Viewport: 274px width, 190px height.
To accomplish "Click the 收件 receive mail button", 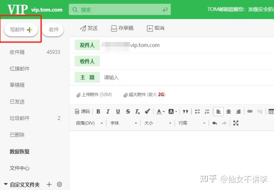I will coord(53,30).
